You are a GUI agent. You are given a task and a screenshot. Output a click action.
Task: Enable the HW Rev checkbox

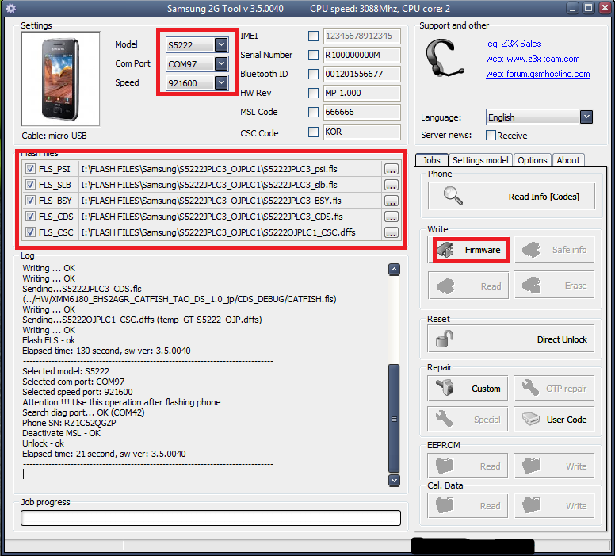click(x=313, y=93)
